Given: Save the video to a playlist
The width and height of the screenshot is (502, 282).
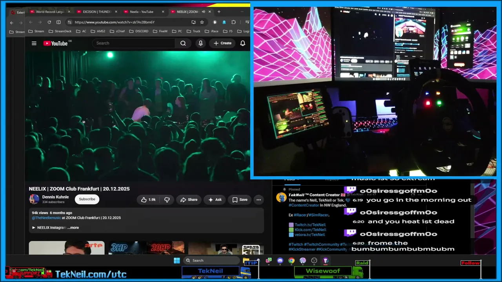Looking at the screenshot, I should (x=240, y=200).
